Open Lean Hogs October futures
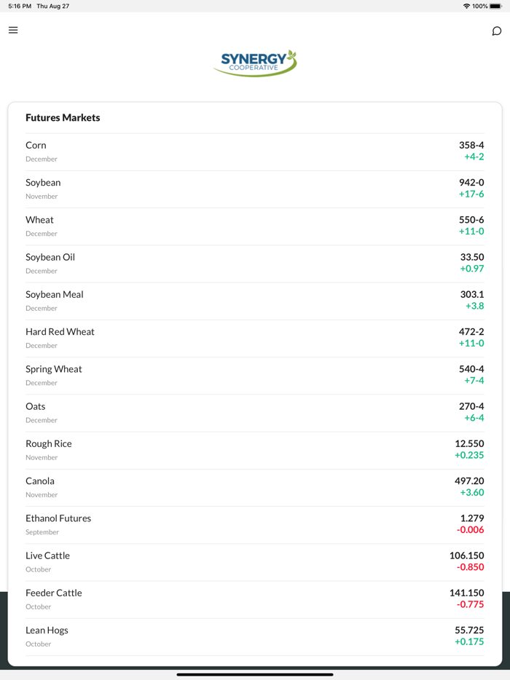Image resolution: width=510 pixels, height=680 pixels. (x=254, y=636)
